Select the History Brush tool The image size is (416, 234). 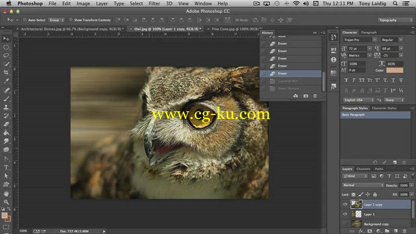click(x=6, y=115)
